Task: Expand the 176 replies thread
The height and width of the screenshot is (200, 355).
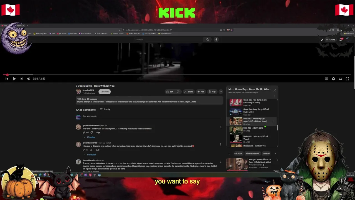Action: [x=90, y=155]
